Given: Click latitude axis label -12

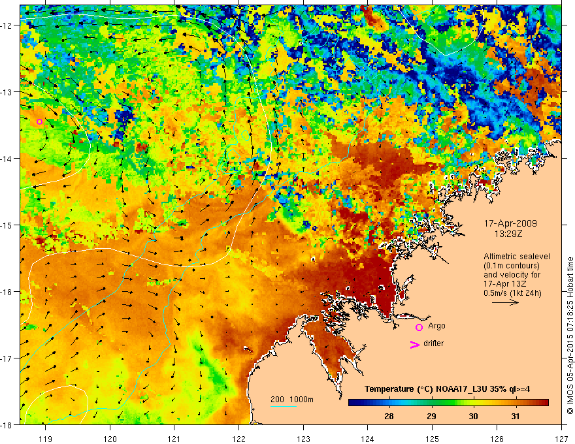Looking at the screenshot, I should [x=7, y=25].
